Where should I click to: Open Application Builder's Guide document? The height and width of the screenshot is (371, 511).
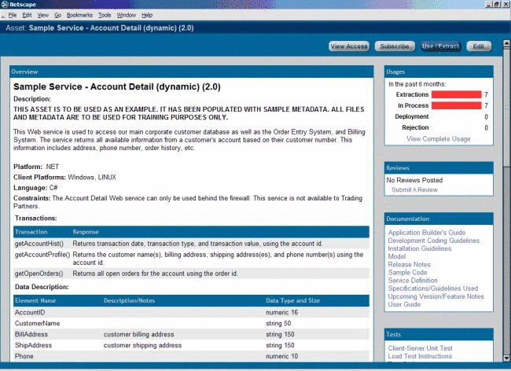point(427,233)
